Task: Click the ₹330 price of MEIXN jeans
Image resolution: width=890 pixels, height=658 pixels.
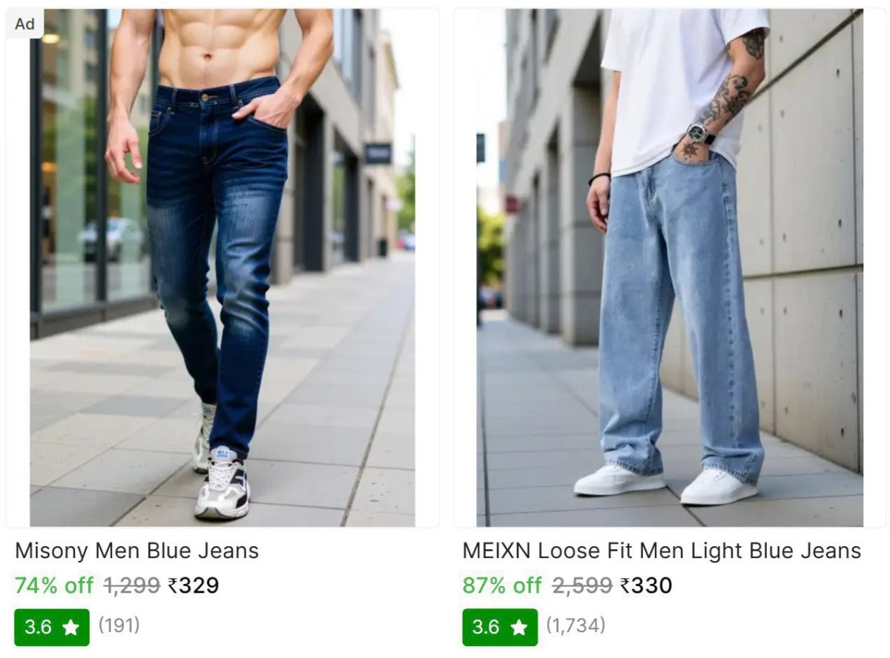Action: 646,585
